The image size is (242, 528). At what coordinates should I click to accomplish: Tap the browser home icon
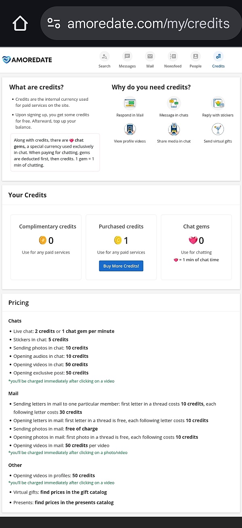(x=20, y=23)
